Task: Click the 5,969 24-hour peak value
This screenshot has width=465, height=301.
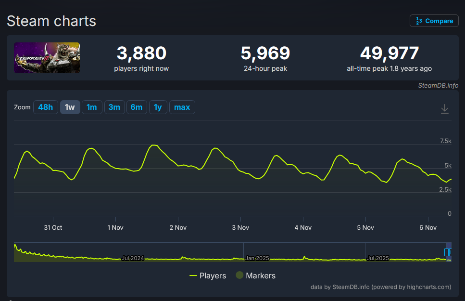Action: click(265, 53)
